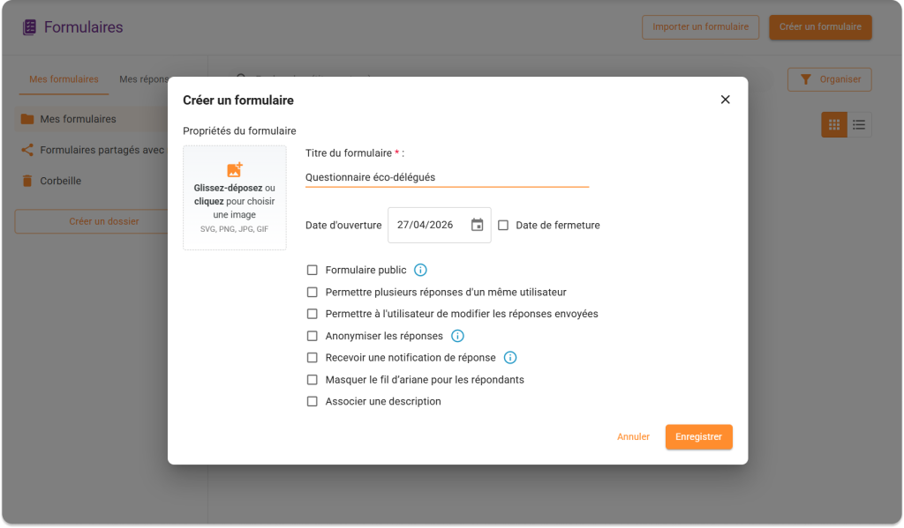Image resolution: width=904 pixels, height=528 pixels.
Task: Click the add image icon in upload area
Action: [235, 170]
